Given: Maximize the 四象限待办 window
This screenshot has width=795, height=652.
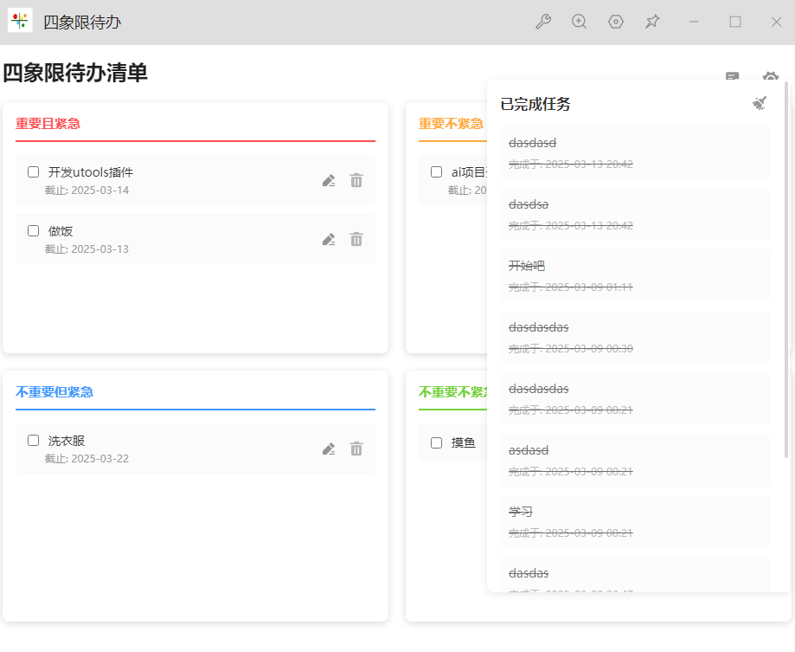Looking at the screenshot, I should [x=735, y=22].
